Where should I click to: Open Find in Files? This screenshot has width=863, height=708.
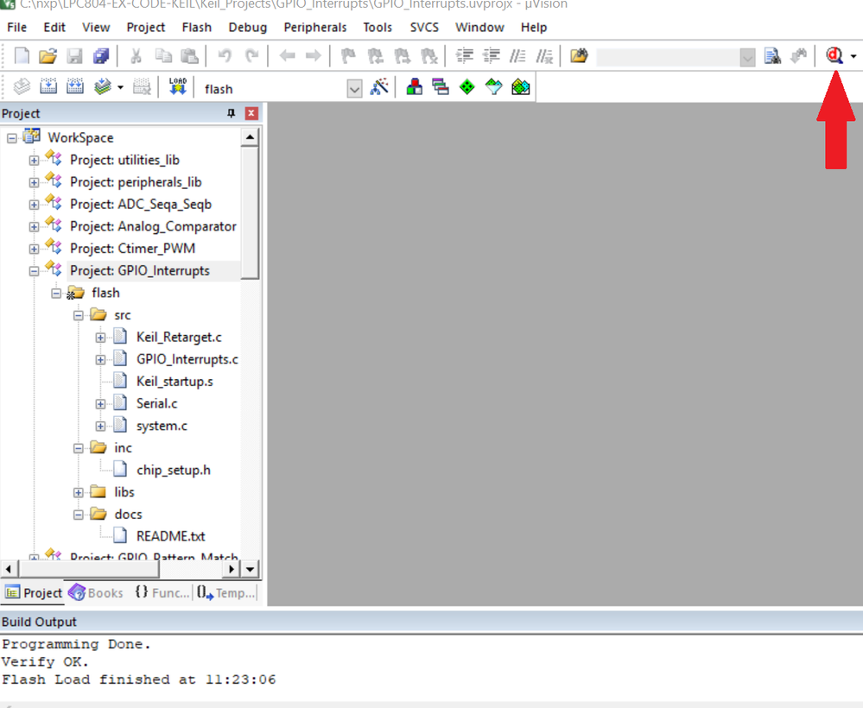click(x=772, y=55)
